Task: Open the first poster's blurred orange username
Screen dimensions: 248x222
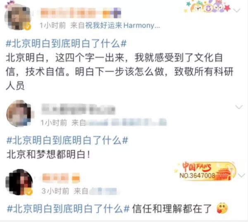Action: coord(81,13)
